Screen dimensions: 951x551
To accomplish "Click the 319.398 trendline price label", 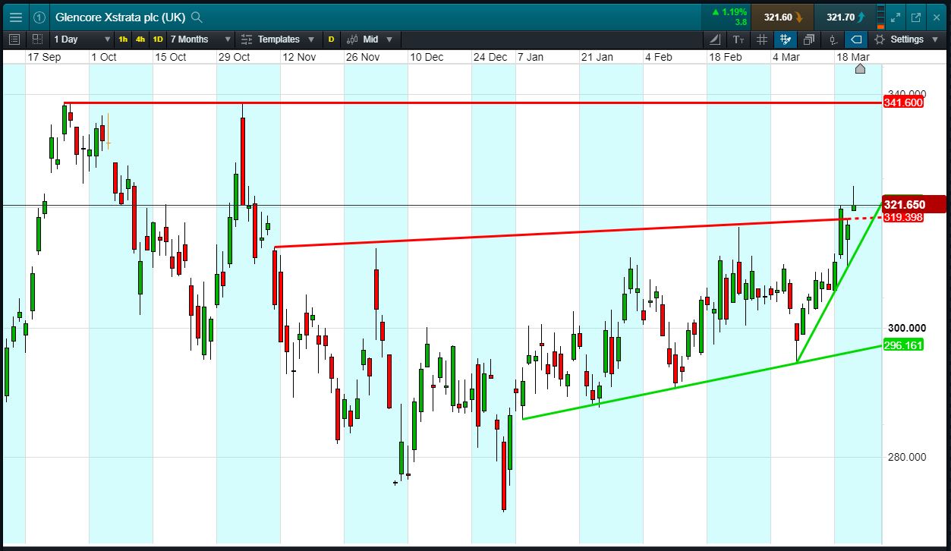I will pos(903,217).
